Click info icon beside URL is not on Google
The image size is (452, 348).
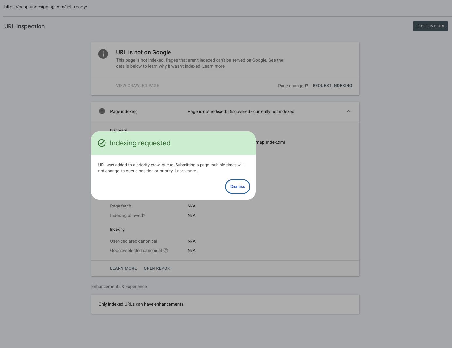103,54
